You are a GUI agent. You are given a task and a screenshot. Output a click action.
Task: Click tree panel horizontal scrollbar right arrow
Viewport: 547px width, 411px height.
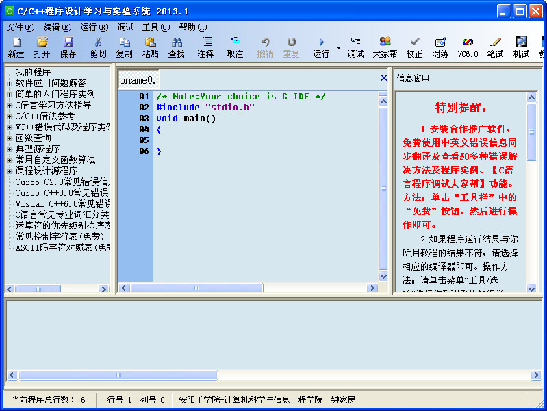pos(103,289)
